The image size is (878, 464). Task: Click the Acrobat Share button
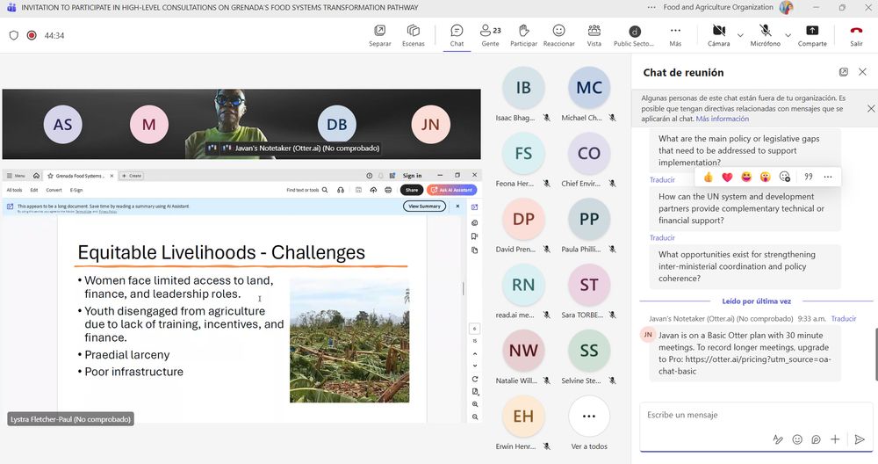click(x=412, y=190)
